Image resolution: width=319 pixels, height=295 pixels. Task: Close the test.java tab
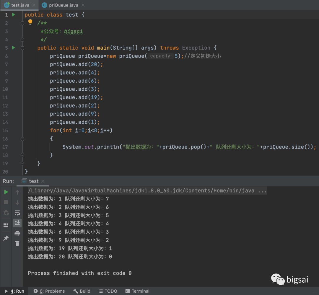coord(34,5)
